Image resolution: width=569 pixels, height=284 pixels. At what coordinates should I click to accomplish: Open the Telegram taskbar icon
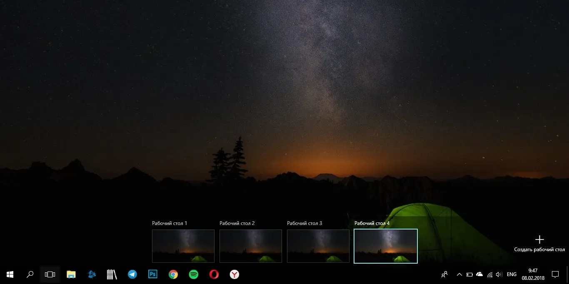point(132,274)
